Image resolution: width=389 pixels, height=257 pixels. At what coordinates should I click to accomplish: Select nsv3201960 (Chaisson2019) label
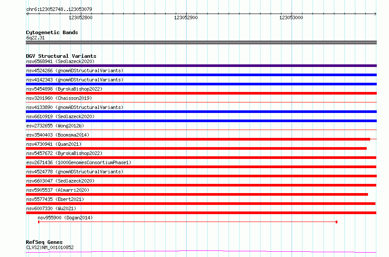point(59,98)
